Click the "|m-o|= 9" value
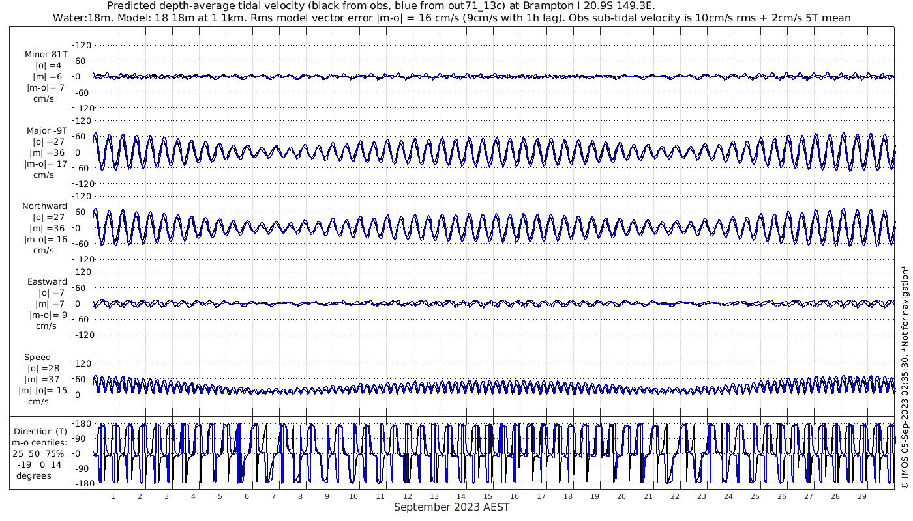Image resolution: width=913 pixels, height=521 pixels. coord(48,315)
